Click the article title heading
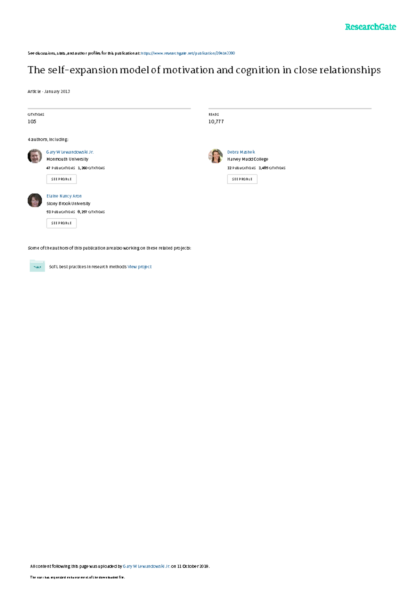Image resolution: width=417 pixels, height=590 pixels. [204, 70]
